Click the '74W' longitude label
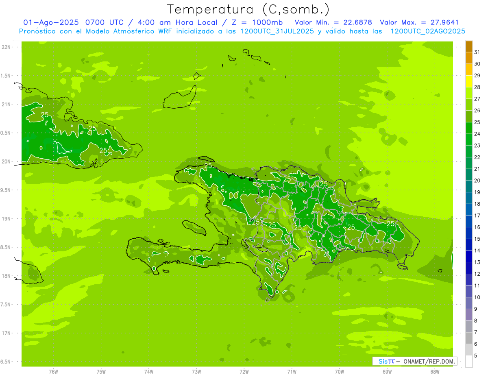This screenshot has width=488, height=377. (x=149, y=372)
